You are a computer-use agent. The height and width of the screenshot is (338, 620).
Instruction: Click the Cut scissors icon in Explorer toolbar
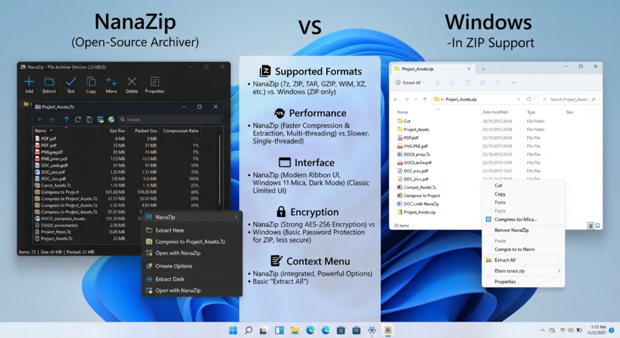pyautogui.click(x=437, y=82)
